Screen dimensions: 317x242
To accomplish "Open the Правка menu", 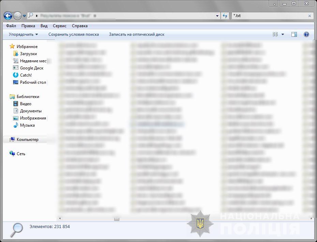I will (x=28, y=26).
